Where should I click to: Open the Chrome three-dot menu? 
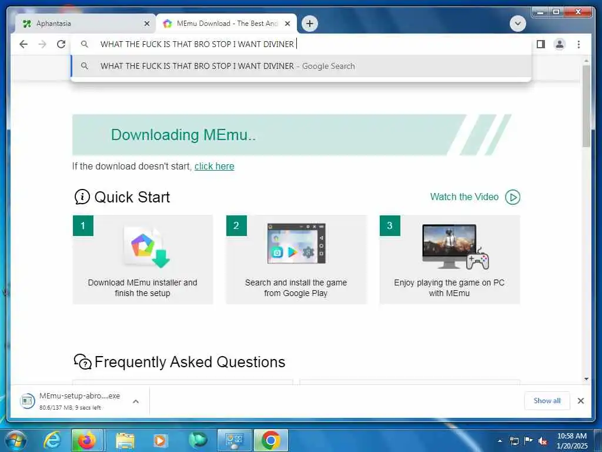click(578, 44)
